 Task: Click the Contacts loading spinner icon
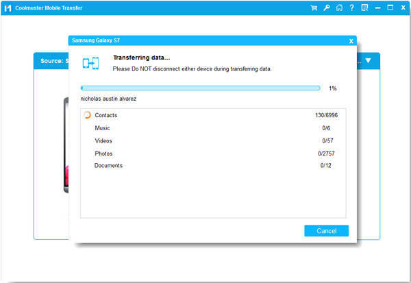[x=87, y=115]
